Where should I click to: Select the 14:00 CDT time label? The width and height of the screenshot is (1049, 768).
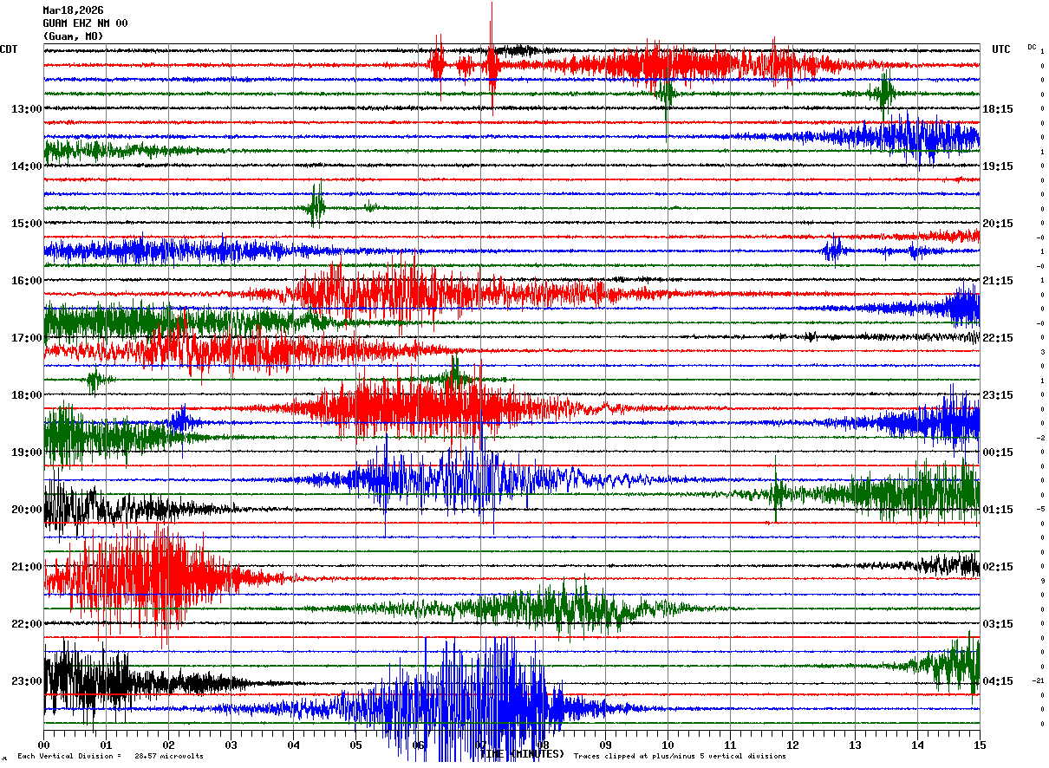point(26,166)
